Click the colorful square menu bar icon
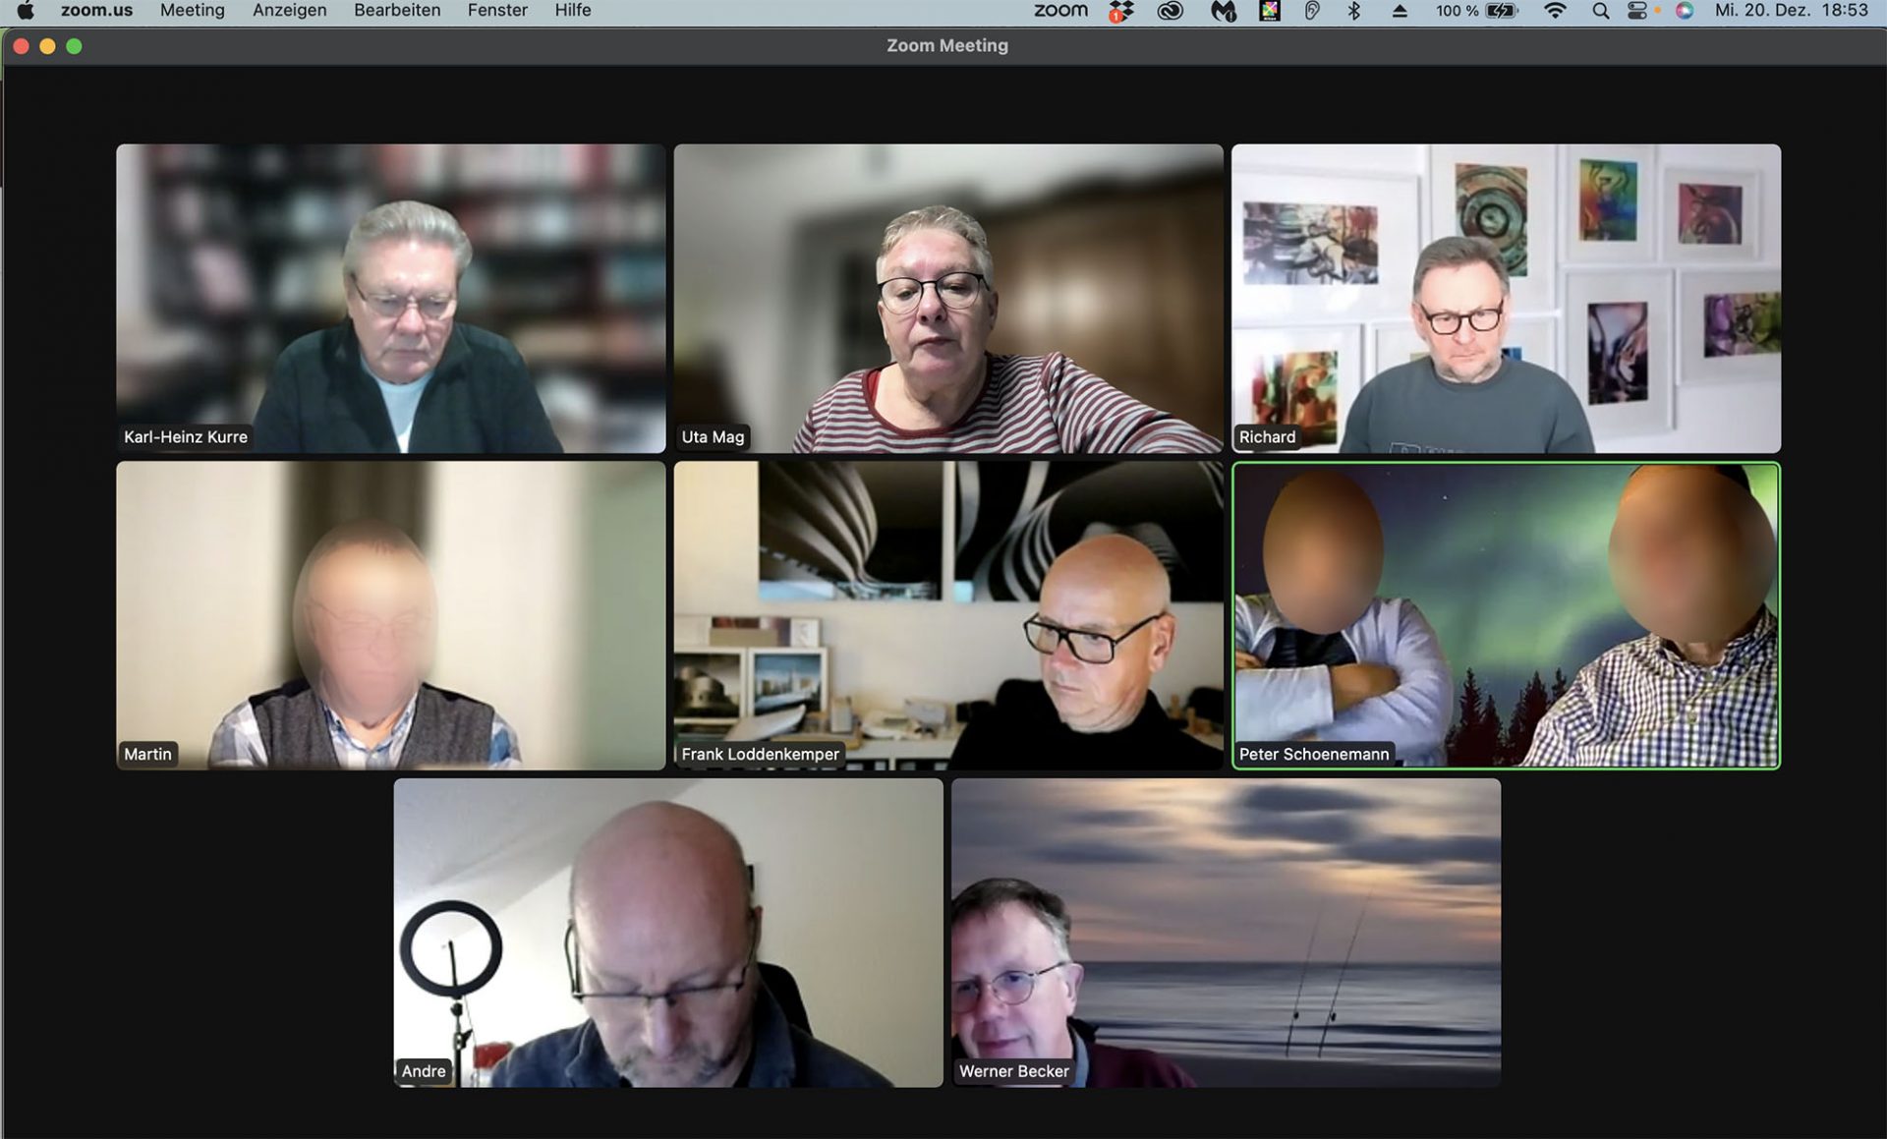This screenshot has height=1139, width=1887. 1270,11
